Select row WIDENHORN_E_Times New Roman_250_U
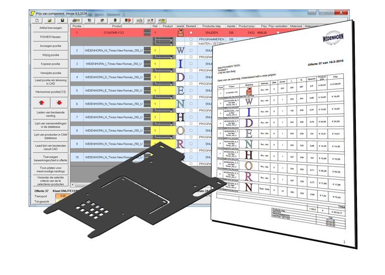 coord(113,90)
